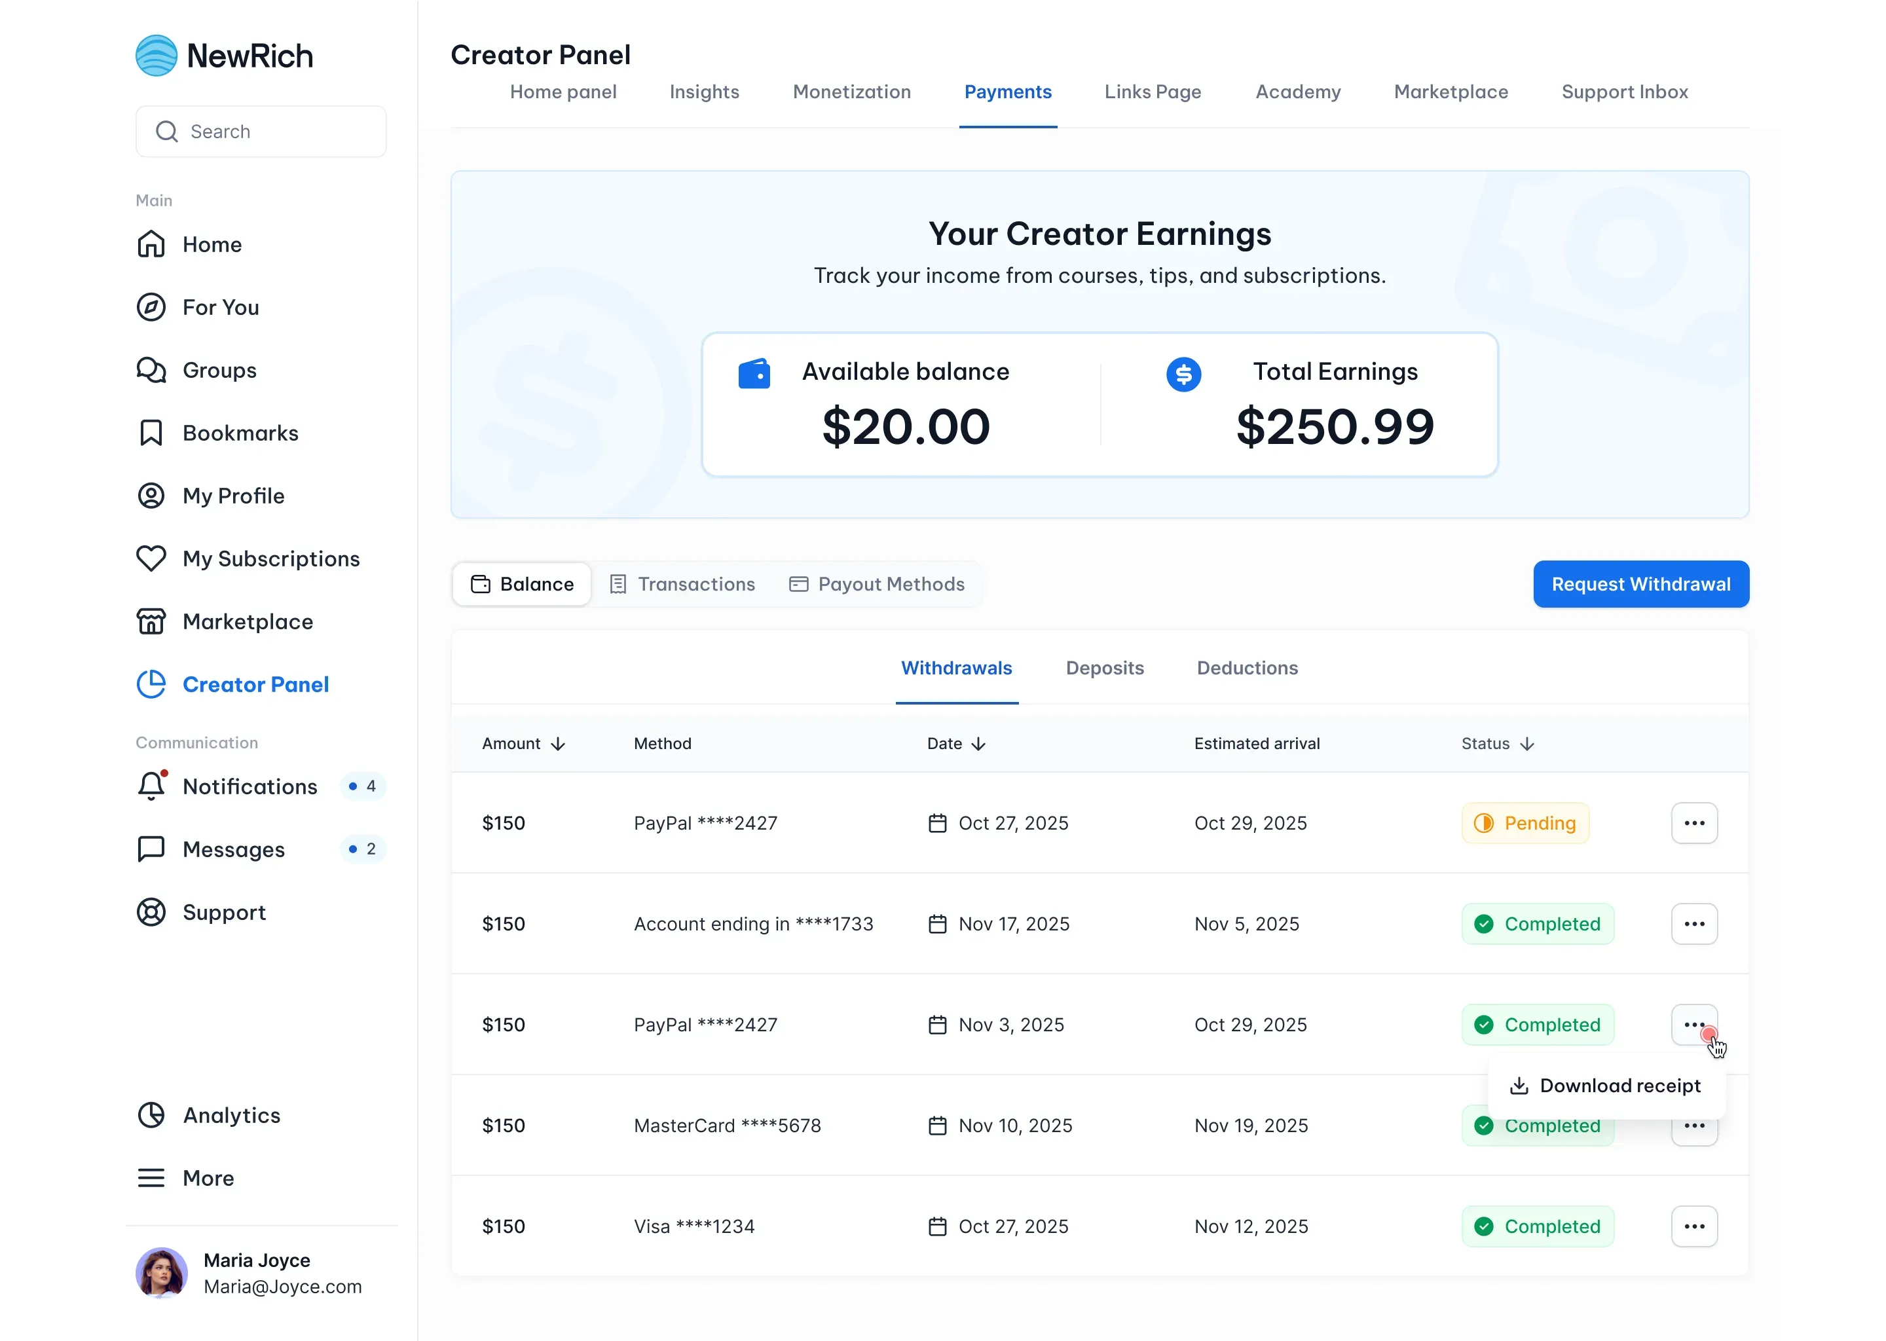This screenshot has height=1341, width=1886.
Task: Open options menu for Visa ****1234 row
Action: click(x=1694, y=1226)
